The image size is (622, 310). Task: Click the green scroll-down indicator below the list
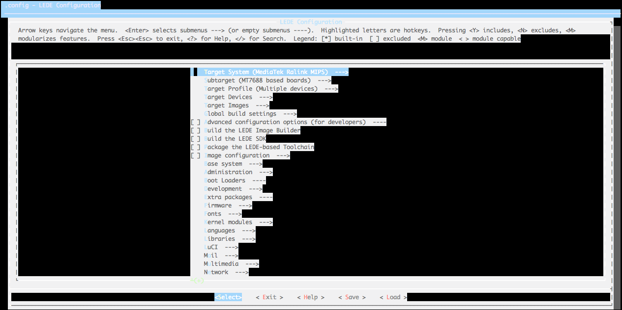[197, 281]
